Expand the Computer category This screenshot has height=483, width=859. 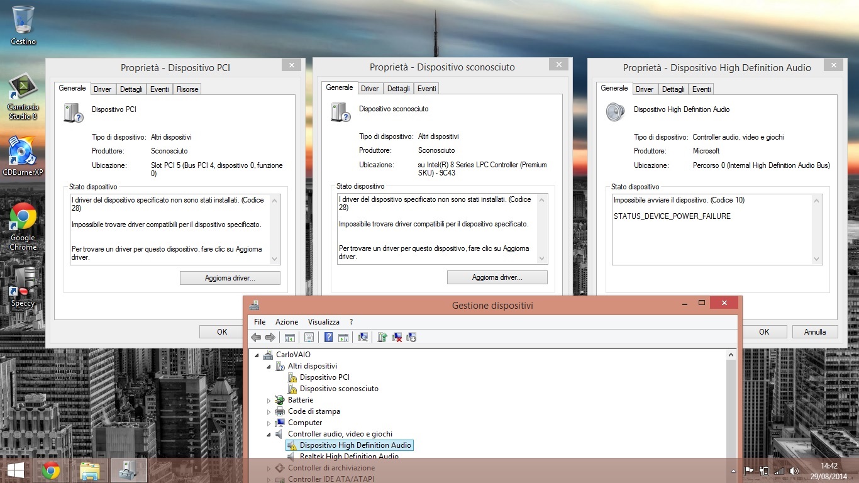[269, 423]
